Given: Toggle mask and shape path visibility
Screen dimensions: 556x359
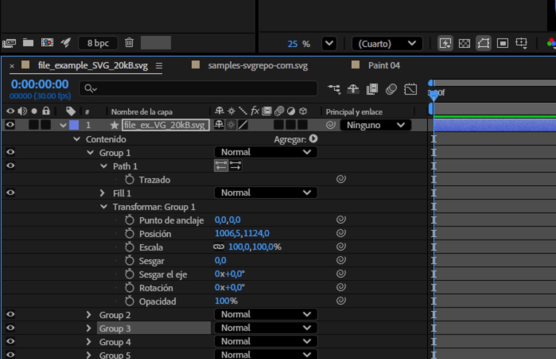Looking at the screenshot, I should 483,44.
